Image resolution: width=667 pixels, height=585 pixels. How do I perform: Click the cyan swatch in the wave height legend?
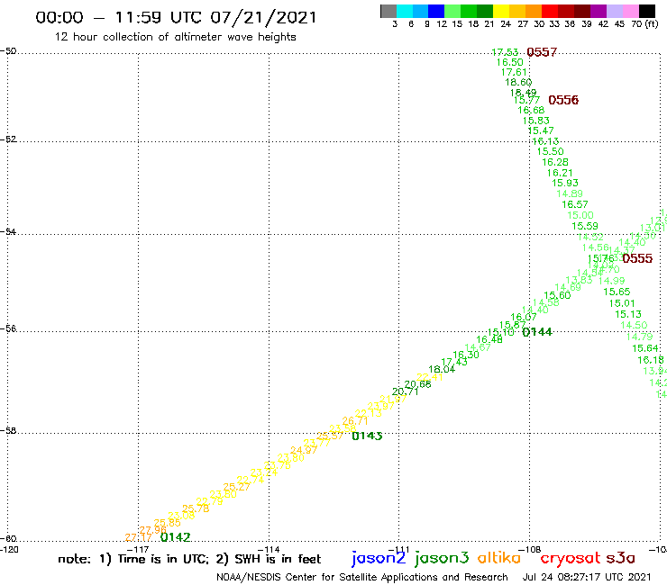point(405,11)
